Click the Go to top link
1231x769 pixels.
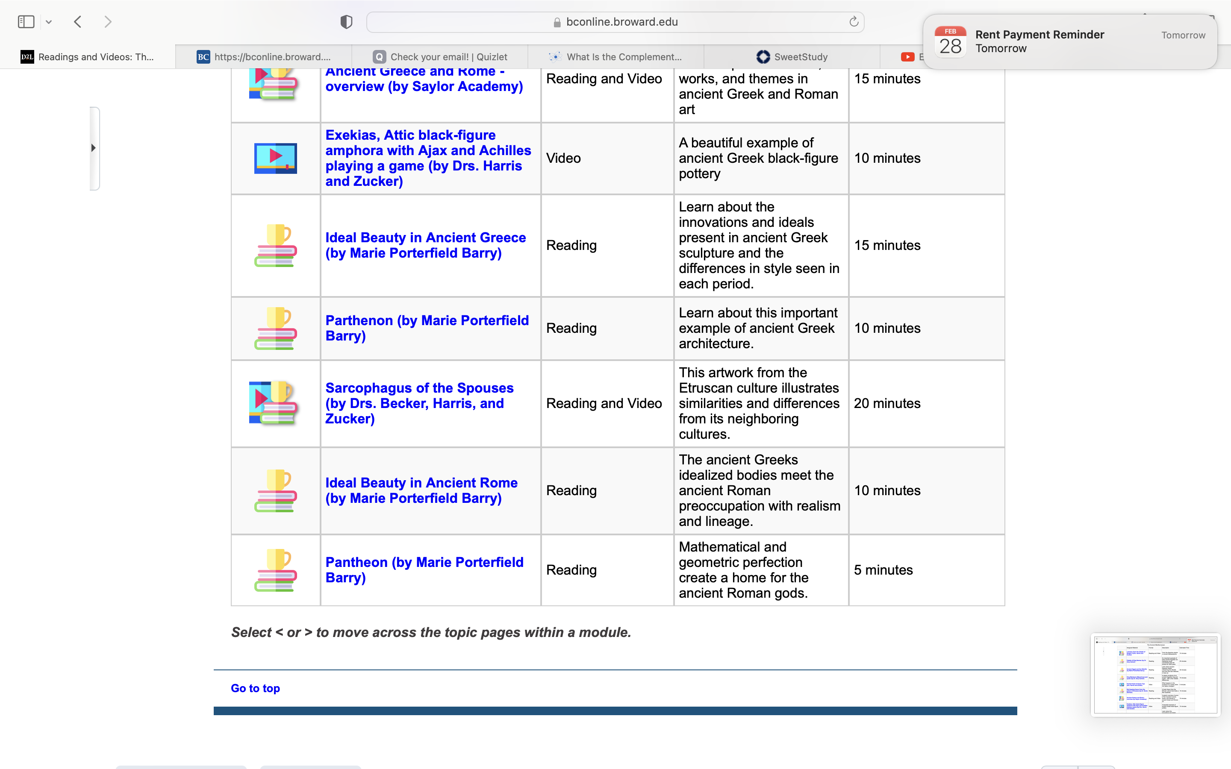pyautogui.click(x=255, y=688)
